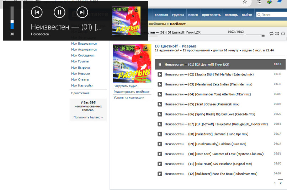Open Мои Встречи in sidebar
The height and width of the screenshot is (190, 287).
[80, 68]
